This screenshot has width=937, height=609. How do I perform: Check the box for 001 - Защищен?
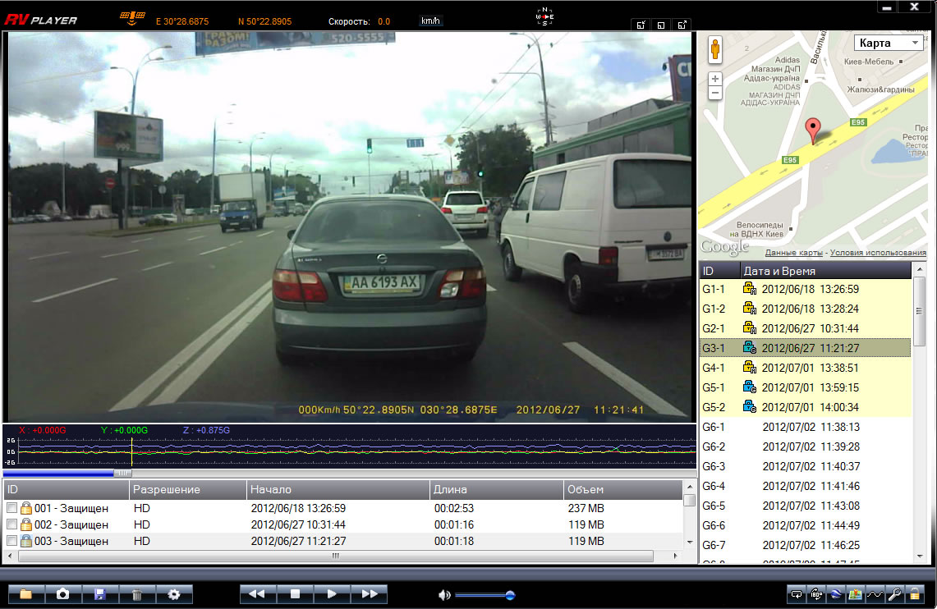point(11,508)
